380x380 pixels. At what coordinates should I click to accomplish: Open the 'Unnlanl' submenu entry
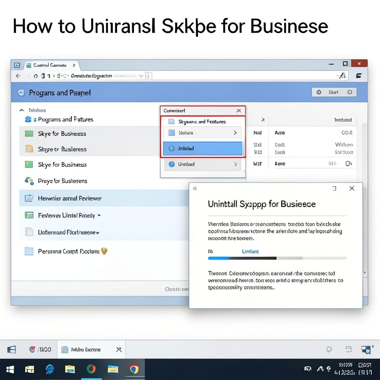pyautogui.click(x=203, y=164)
